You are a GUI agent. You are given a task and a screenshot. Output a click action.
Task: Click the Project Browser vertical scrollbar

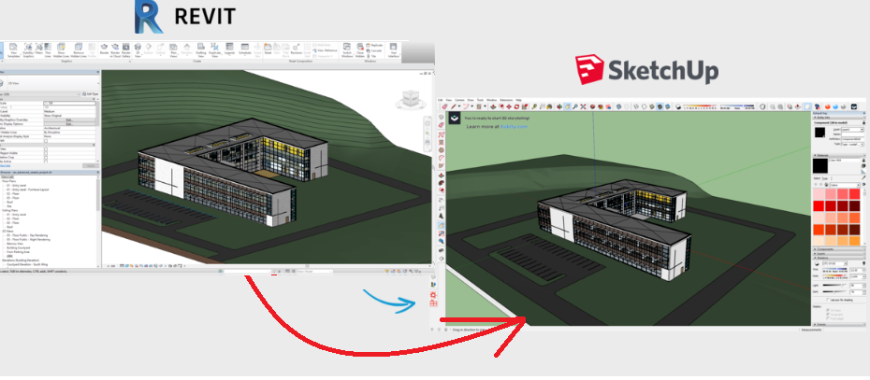click(x=98, y=194)
